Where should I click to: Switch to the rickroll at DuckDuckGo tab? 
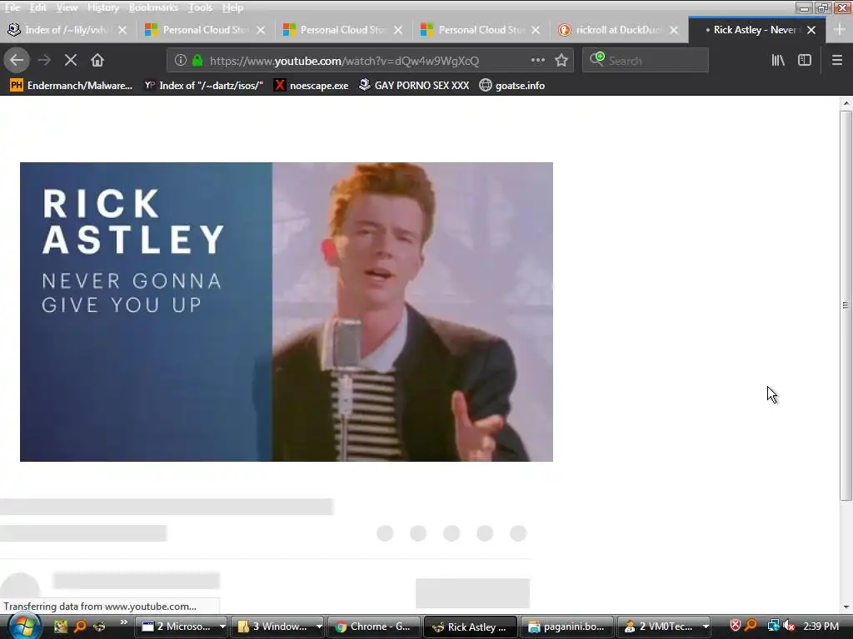[618, 30]
